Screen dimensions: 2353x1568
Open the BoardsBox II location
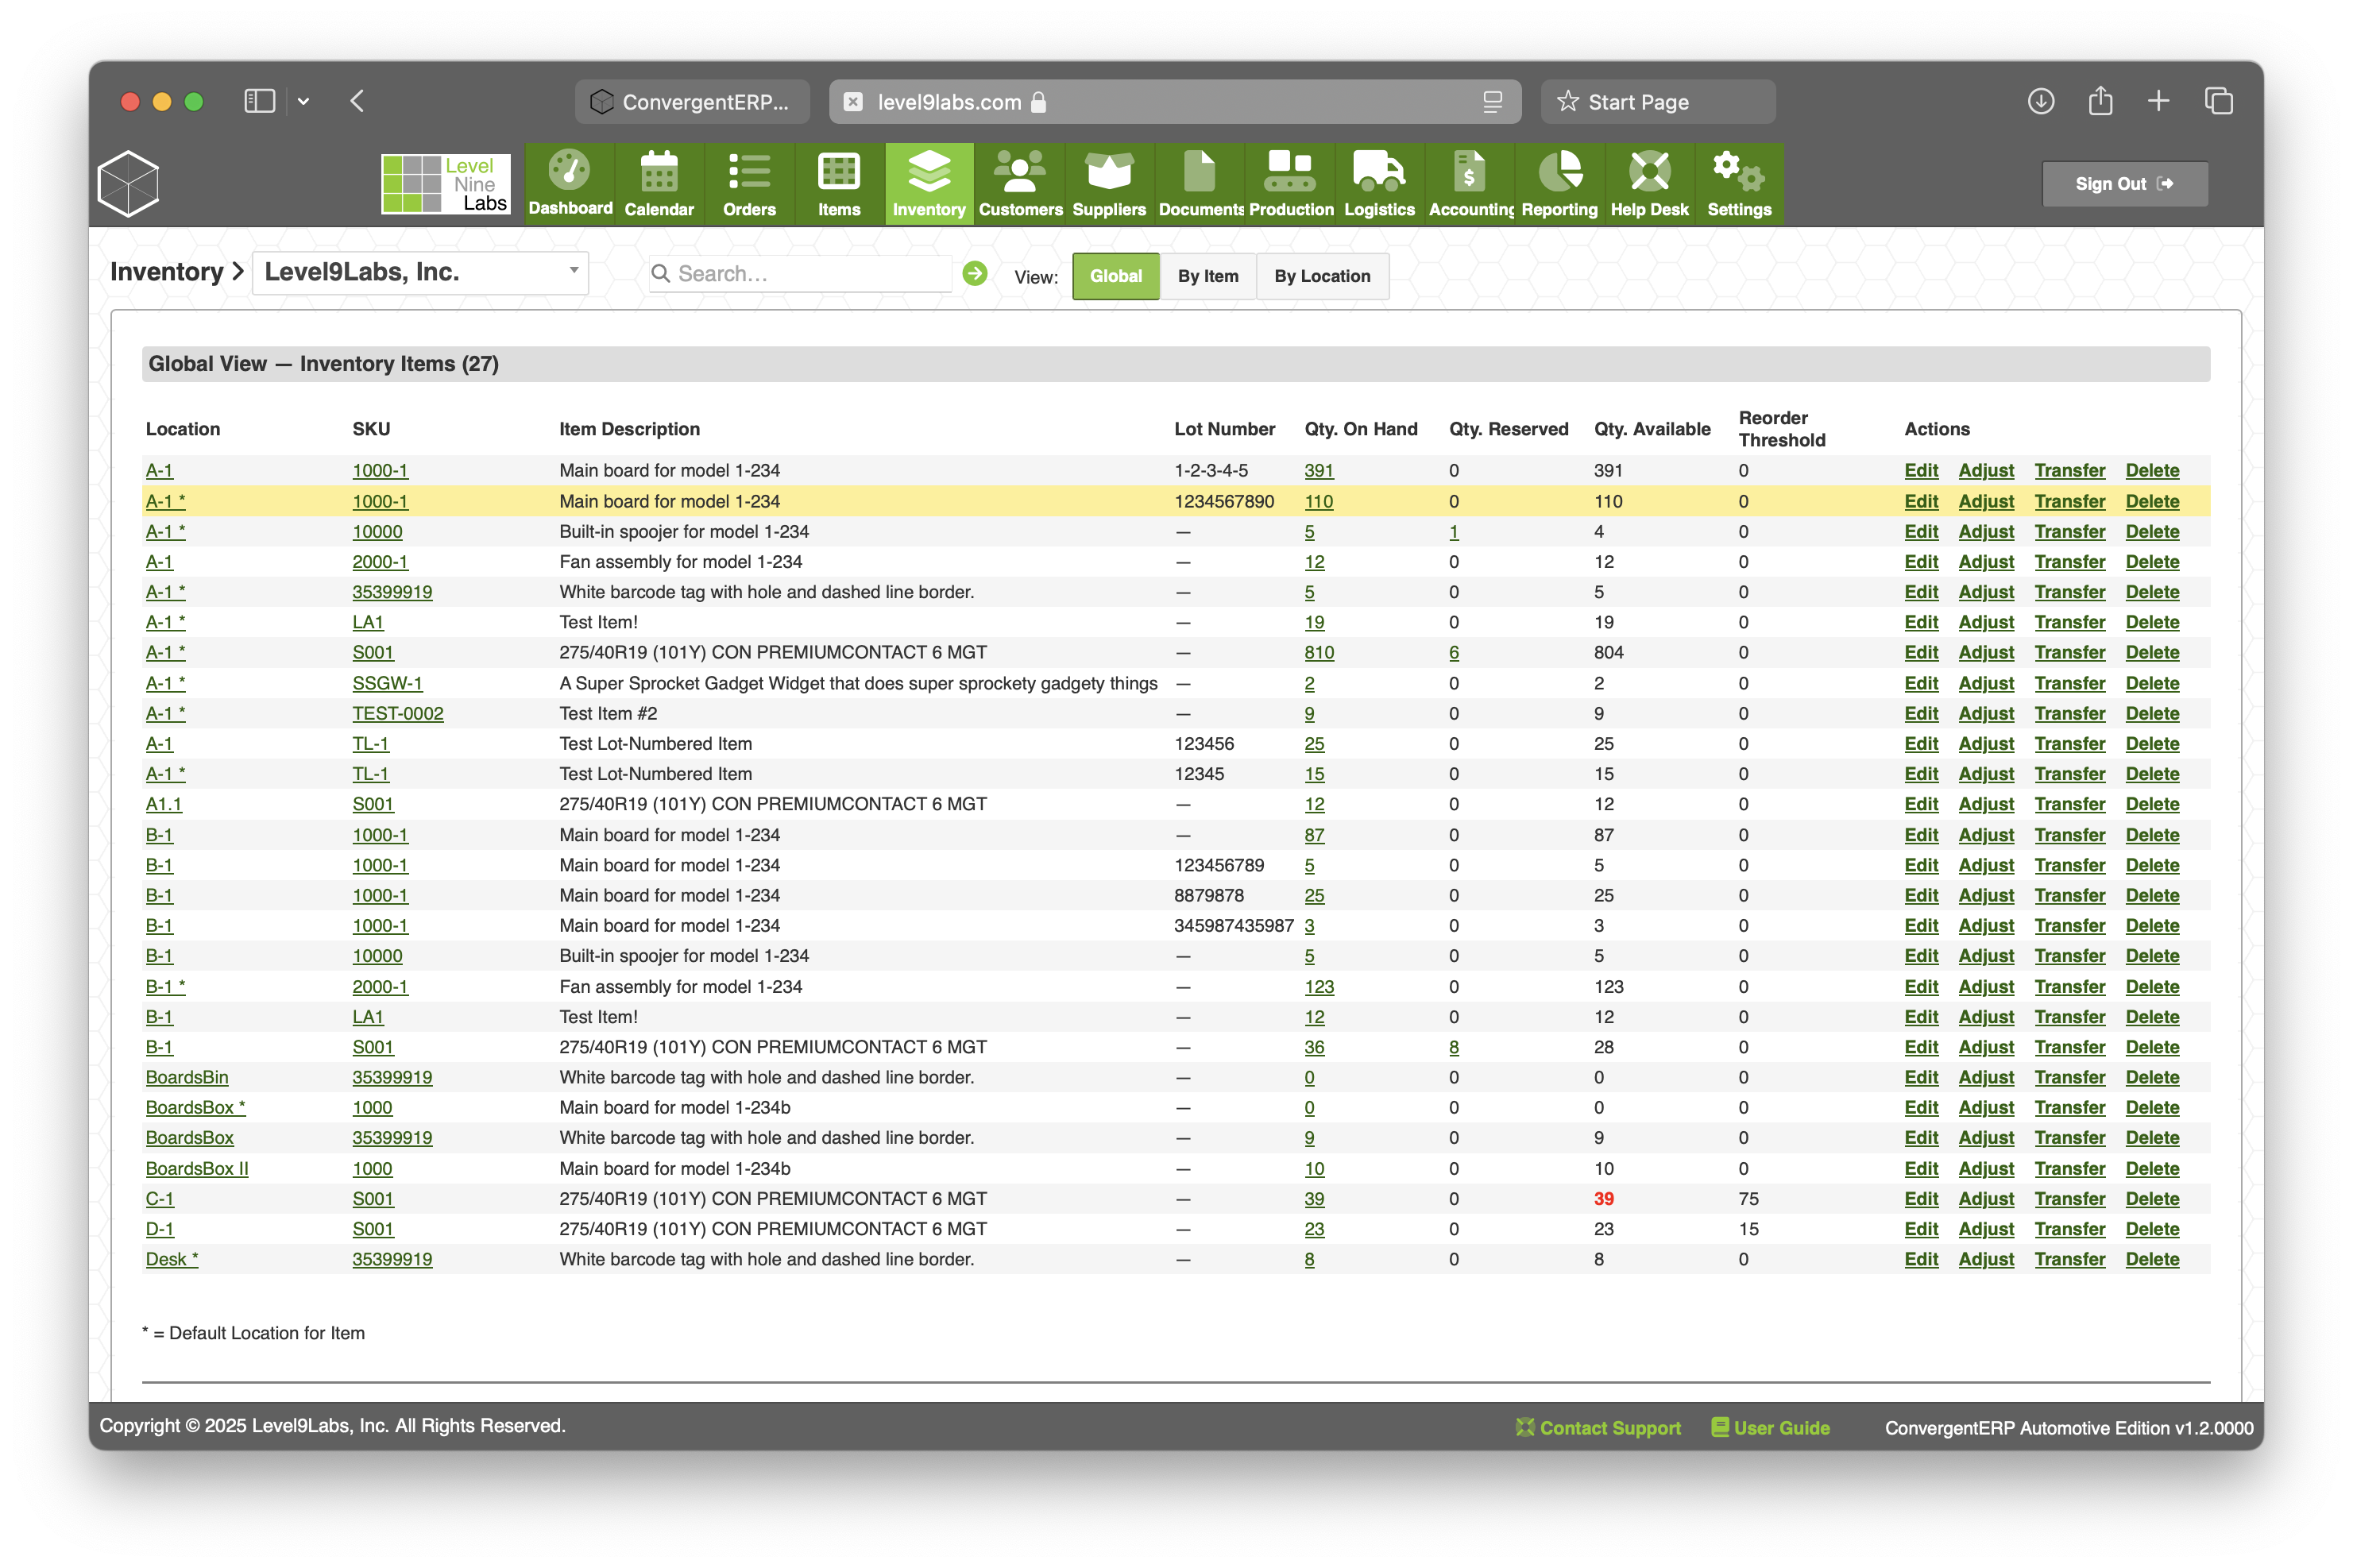tap(197, 1168)
